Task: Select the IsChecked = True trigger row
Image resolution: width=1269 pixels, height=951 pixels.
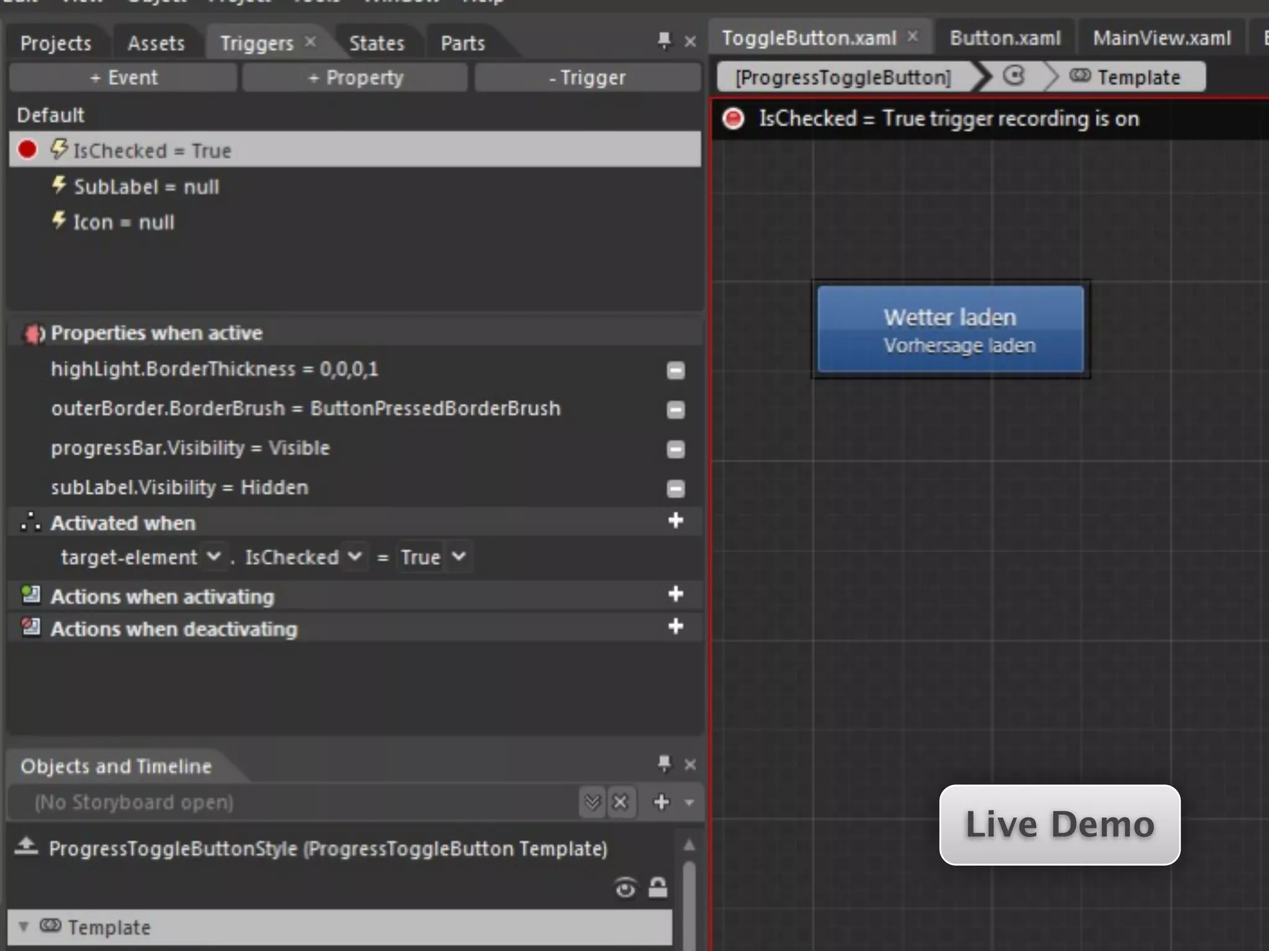Action: (x=355, y=149)
